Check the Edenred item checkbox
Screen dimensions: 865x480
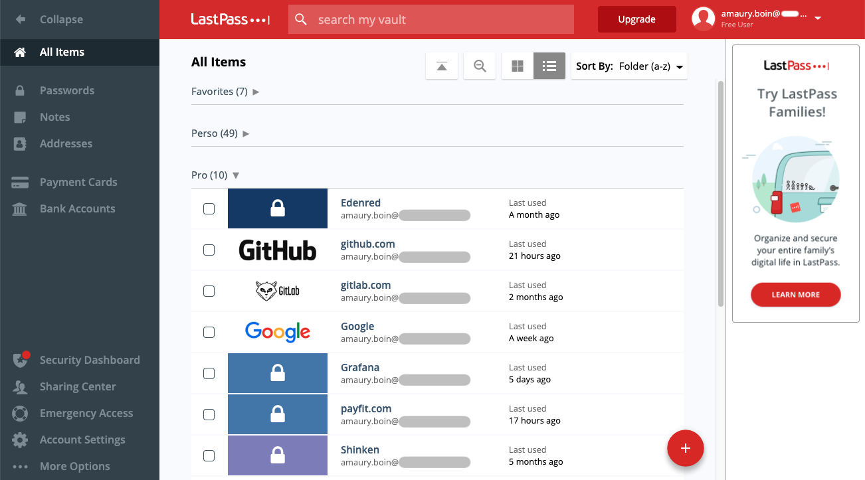click(209, 208)
